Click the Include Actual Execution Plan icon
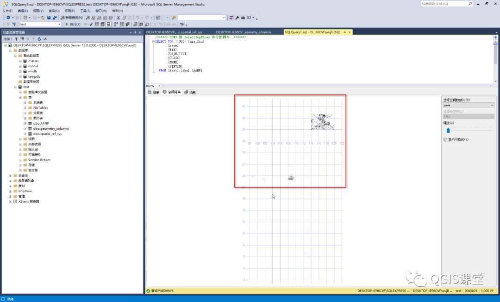 pos(116,24)
